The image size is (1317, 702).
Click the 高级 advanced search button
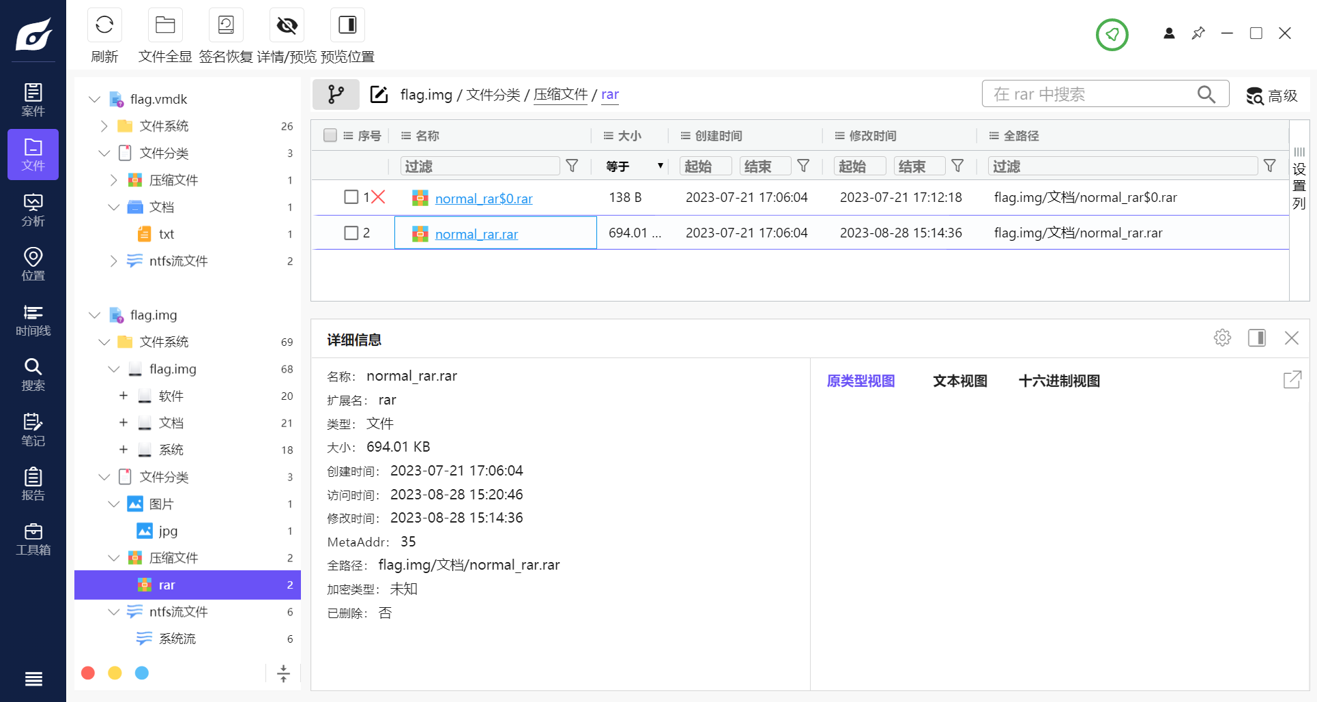point(1273,96)
